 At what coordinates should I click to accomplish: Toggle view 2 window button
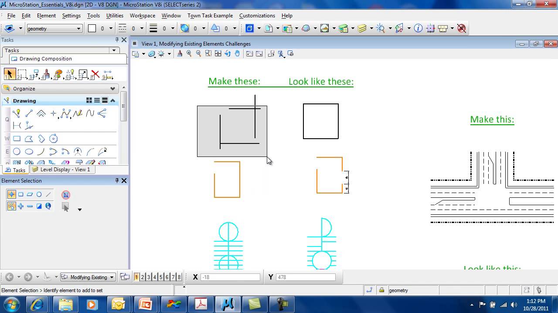[143, 277]
